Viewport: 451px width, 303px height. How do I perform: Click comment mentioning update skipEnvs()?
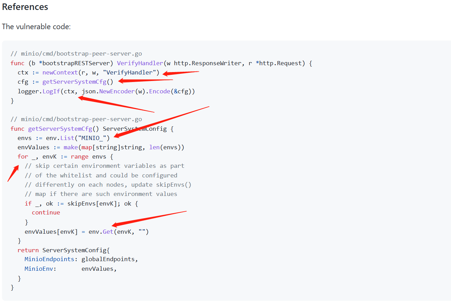coord(108,185)
